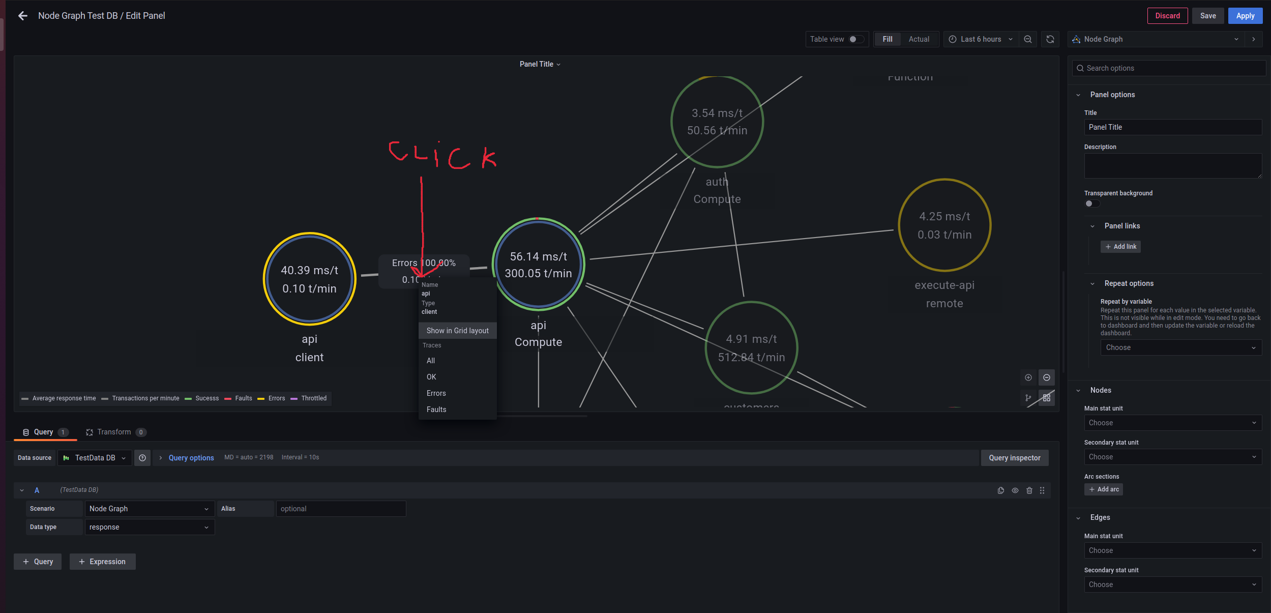Image resolution: width=1271 pixels, height=613 pixels.
Task: Zoom out of the node graph
Action: [1047, 377]
